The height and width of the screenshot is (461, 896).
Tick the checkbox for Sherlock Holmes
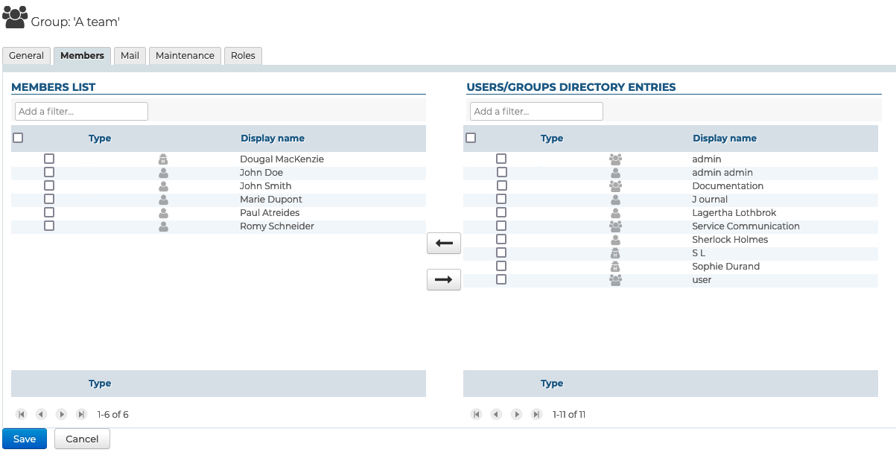coord(501,239)
